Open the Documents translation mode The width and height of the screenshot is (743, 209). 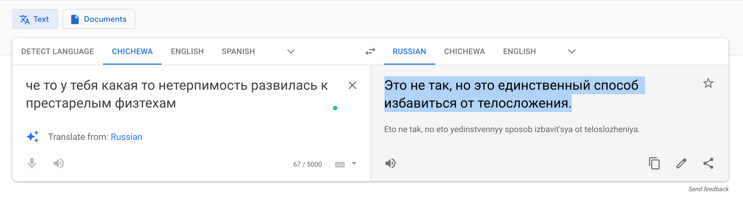(99, 19)
